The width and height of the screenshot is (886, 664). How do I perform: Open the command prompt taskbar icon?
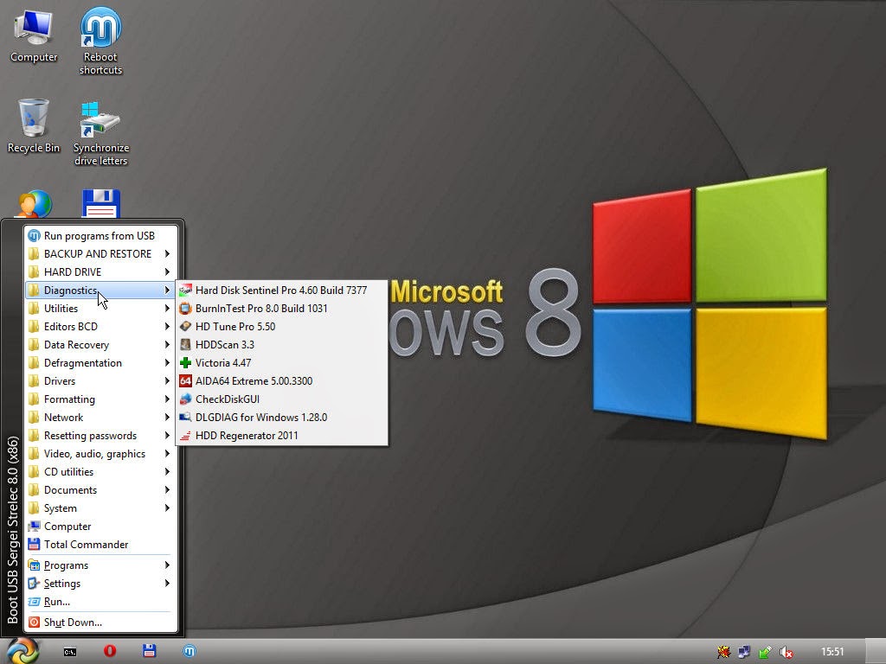tap(70, 652)
